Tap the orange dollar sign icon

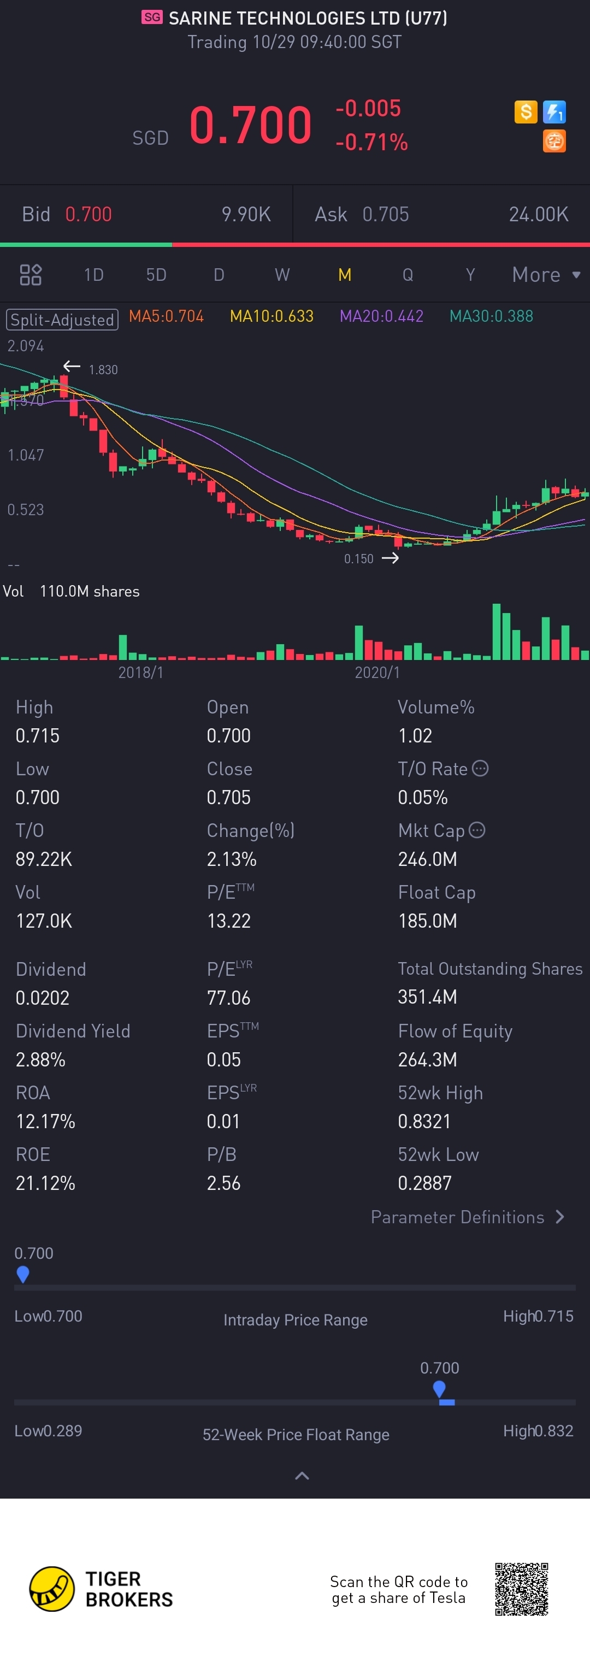[x=526, y=111]
